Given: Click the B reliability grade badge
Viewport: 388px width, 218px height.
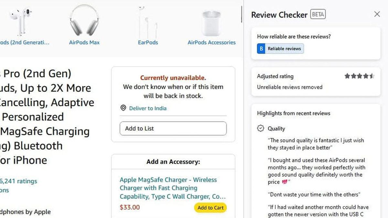Looking at the screenshot, I should tap(261, 48).
